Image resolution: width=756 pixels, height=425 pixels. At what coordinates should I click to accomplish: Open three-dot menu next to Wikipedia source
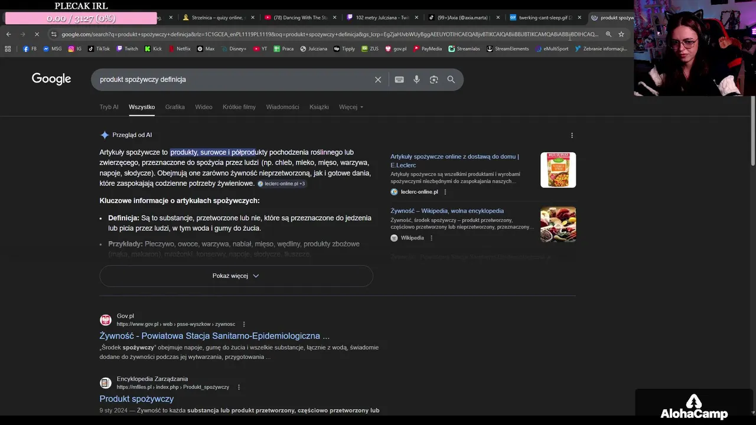pyautogui.click(x=431, y=238)
